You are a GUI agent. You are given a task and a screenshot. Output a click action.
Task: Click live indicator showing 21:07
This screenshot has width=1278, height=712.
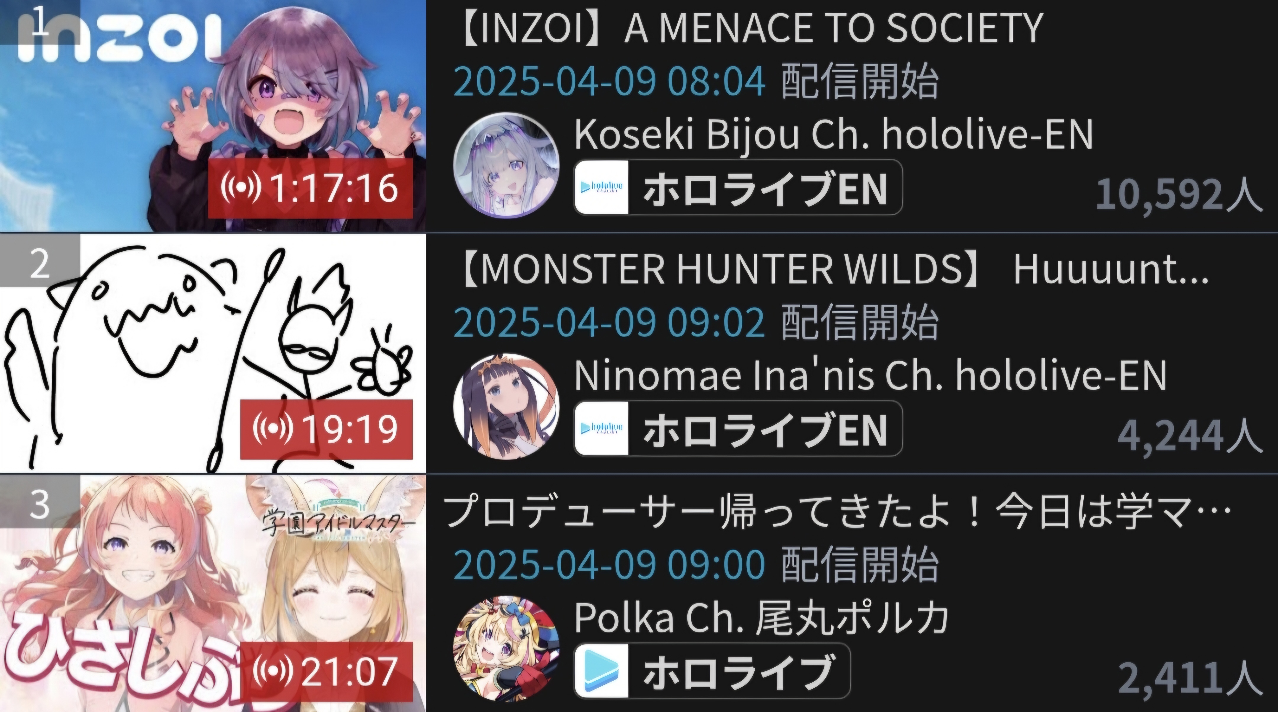pos(326,672)
